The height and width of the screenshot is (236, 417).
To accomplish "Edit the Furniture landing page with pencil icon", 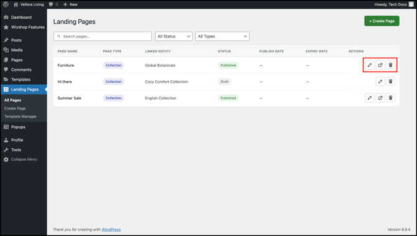I will coord(370,65).
